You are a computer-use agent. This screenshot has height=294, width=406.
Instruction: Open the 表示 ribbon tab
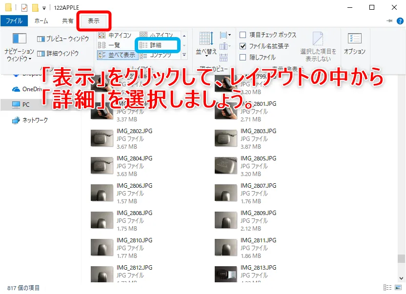click(94, 20)
